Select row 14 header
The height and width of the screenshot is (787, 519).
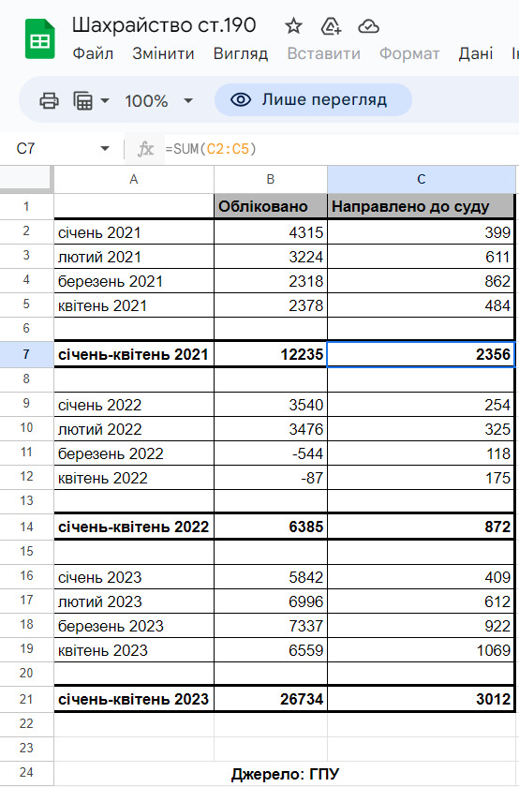point(26,527)
